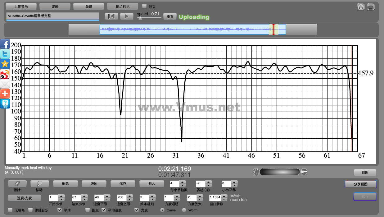Select the eraser (擦除) tool icon
The image size is (384, 217).
[x=17, y=184]
